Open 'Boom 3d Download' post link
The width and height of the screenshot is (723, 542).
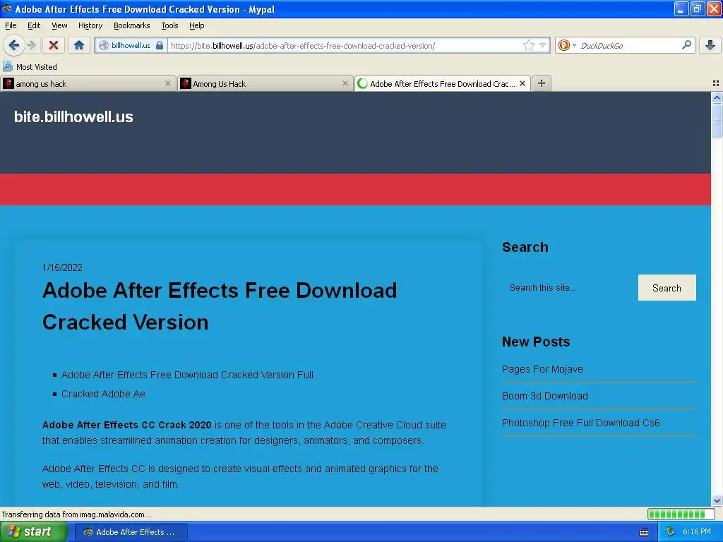click(544, 396)
